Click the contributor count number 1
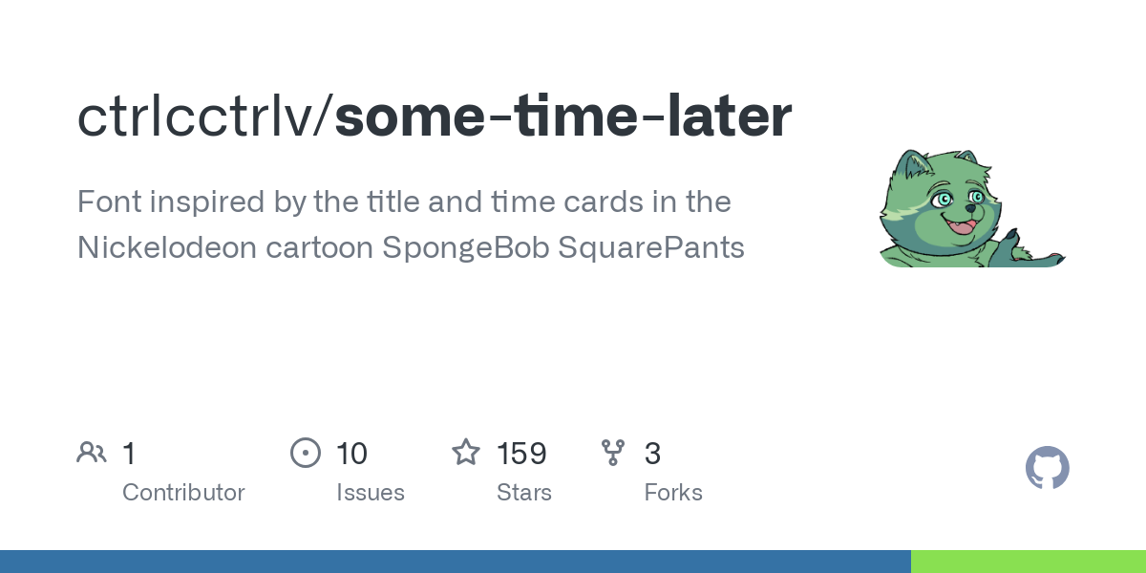1146x573 pixels. [x=129, y=454]
